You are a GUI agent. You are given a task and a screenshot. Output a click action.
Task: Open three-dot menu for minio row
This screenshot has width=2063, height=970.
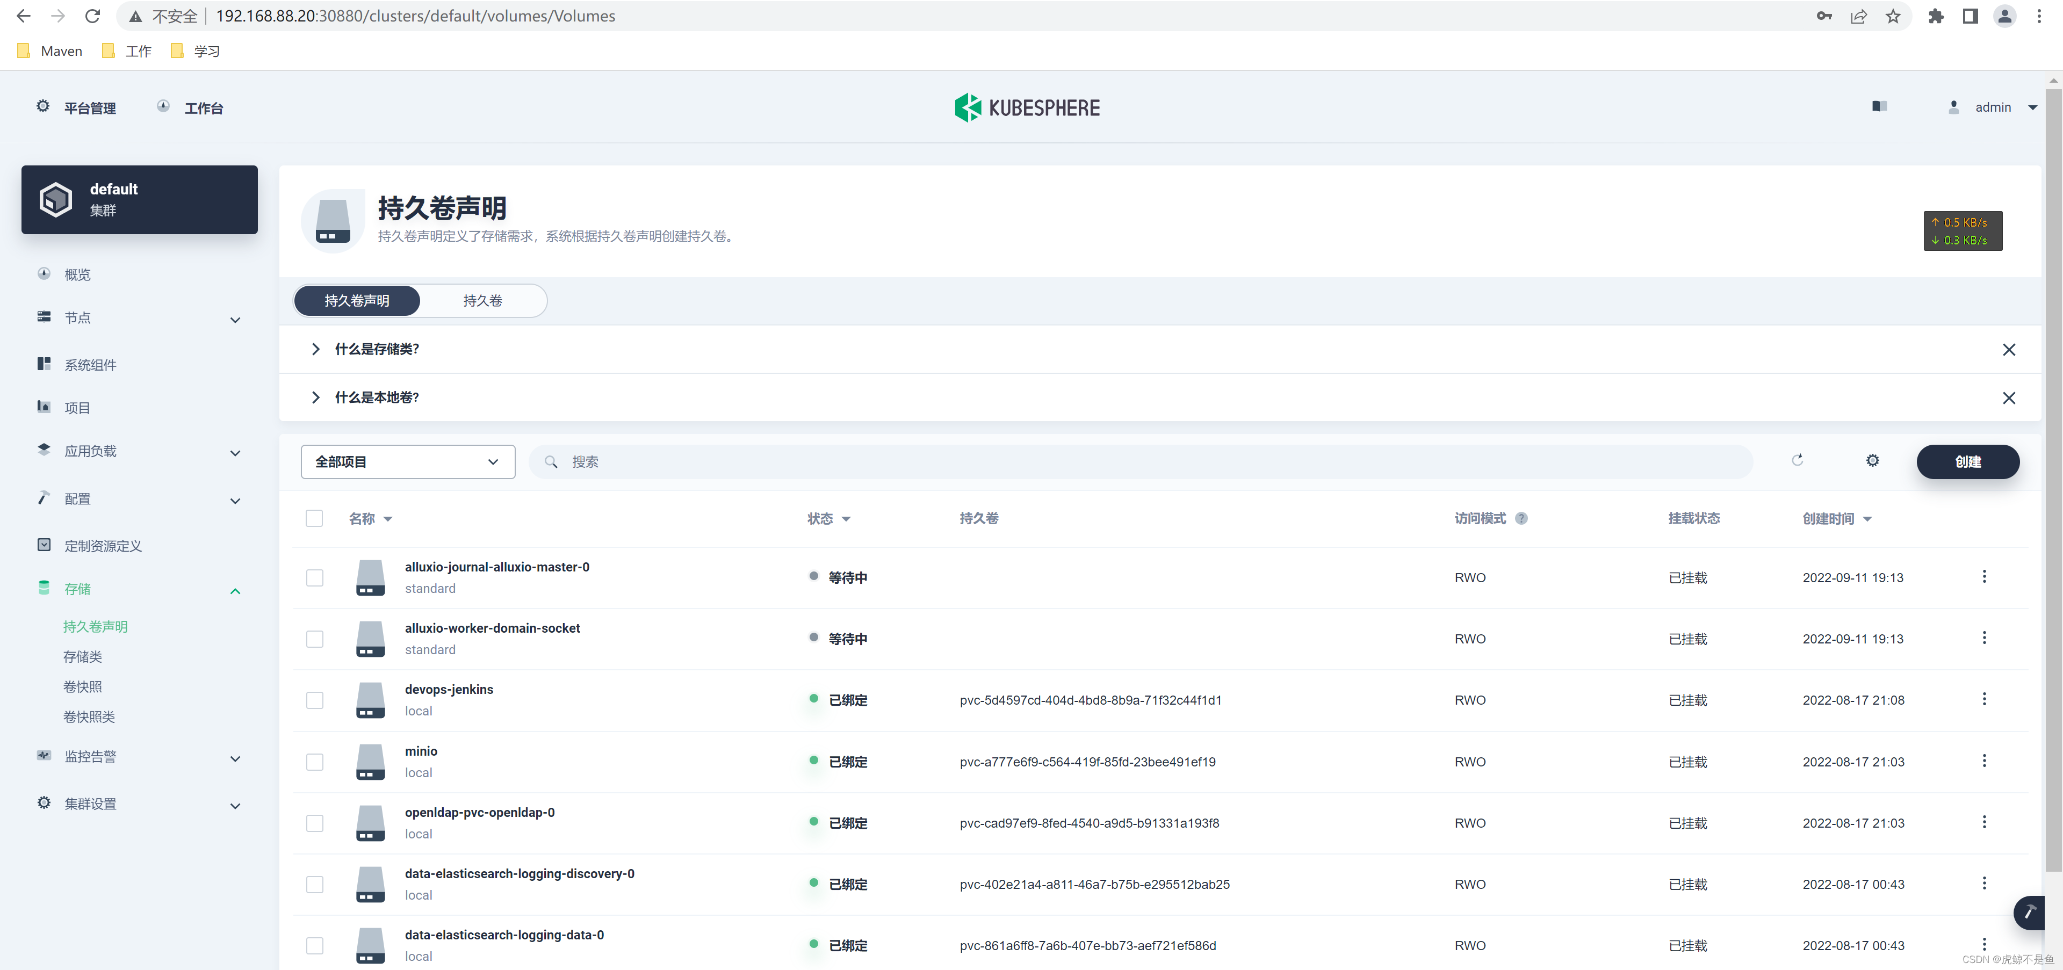(x=1983, y=761)
